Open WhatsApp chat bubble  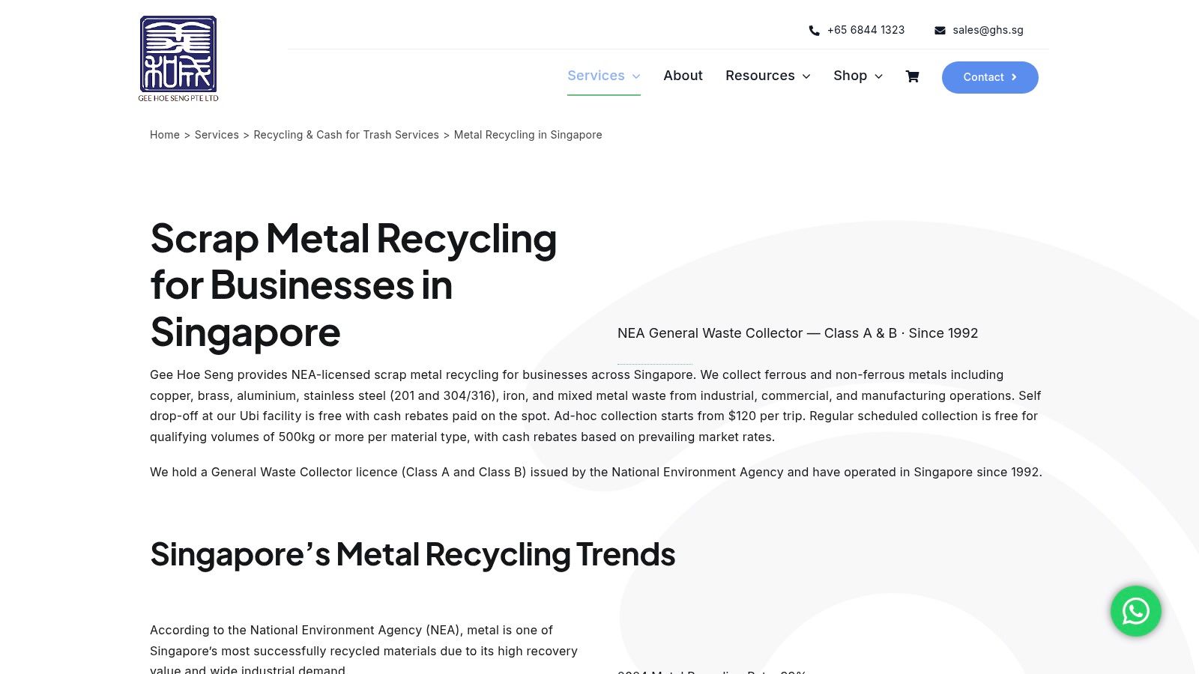coord(1136,611)
